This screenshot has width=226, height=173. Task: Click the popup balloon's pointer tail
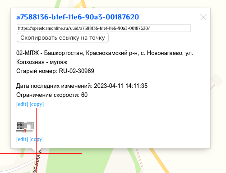pyautogui.click(x=34, y=150)
